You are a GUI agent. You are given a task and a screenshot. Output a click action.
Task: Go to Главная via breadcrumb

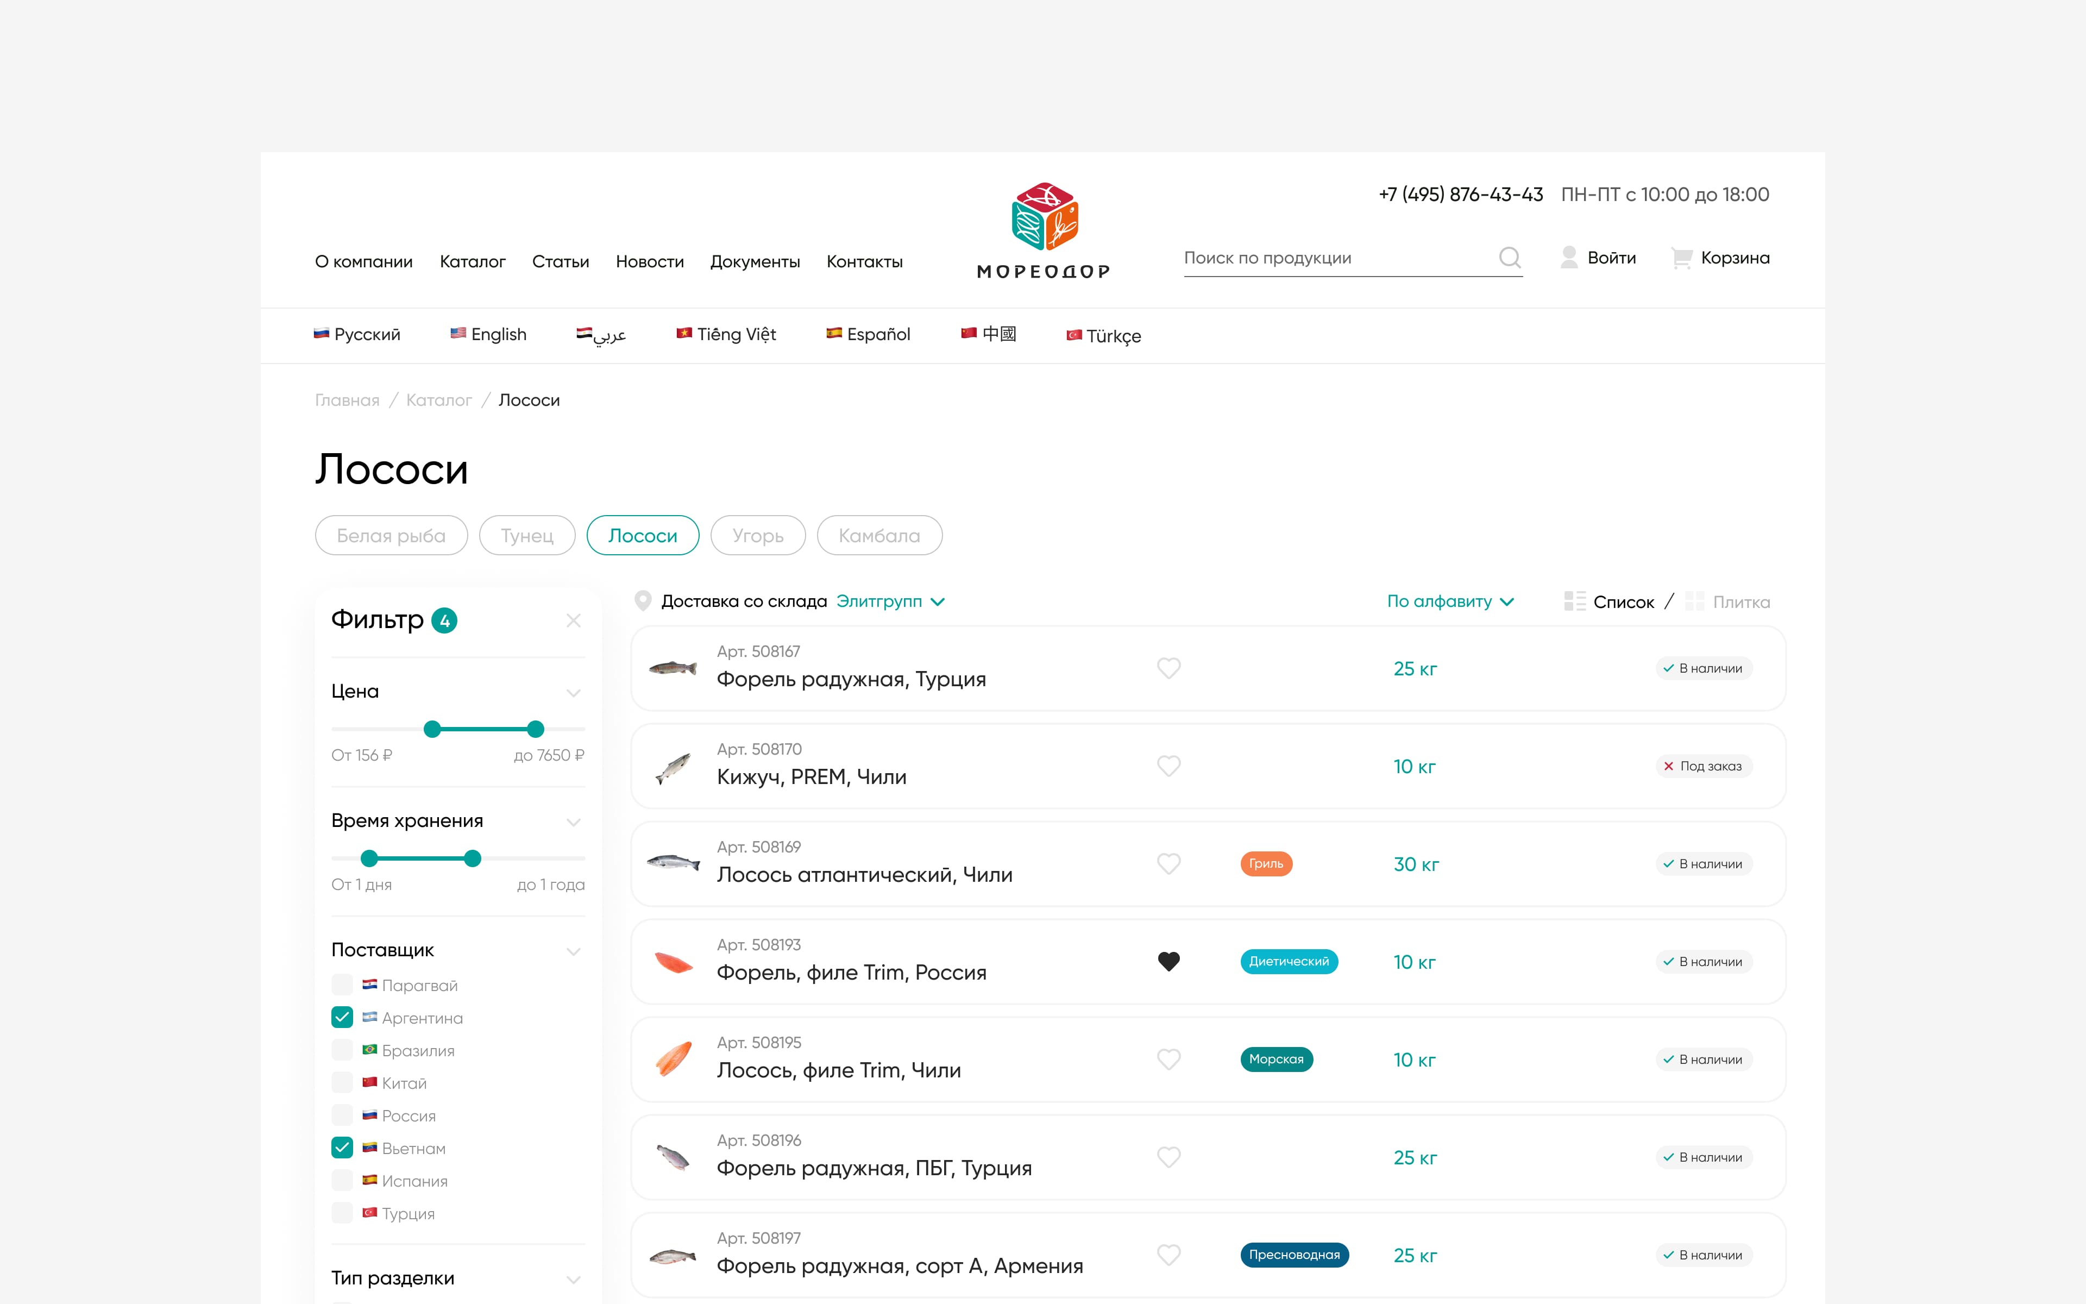pyautogui.click(x=347, y=400)
